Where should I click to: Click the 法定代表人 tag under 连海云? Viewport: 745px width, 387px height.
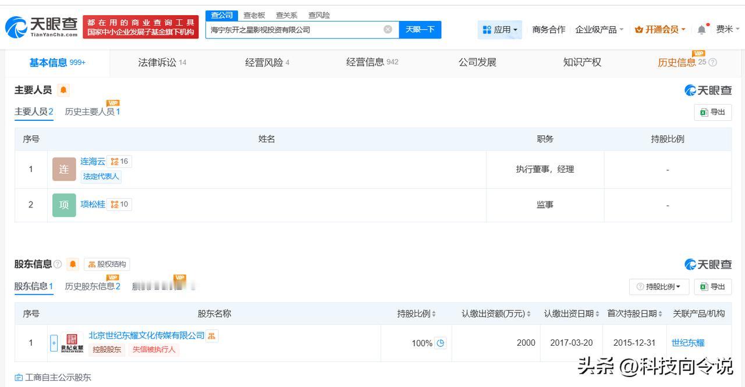tap(101, 176)
